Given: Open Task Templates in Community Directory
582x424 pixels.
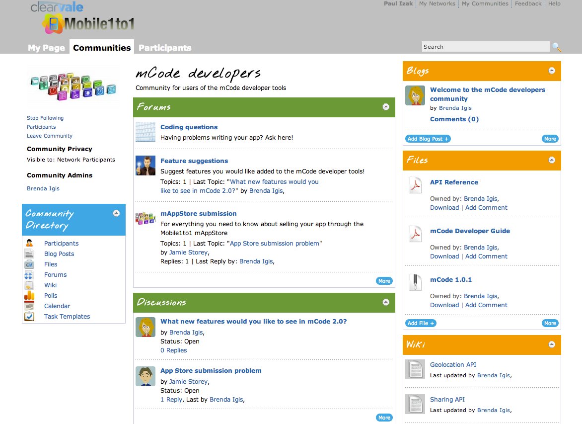Looking at the screenshot, I should tap(67, 317).
